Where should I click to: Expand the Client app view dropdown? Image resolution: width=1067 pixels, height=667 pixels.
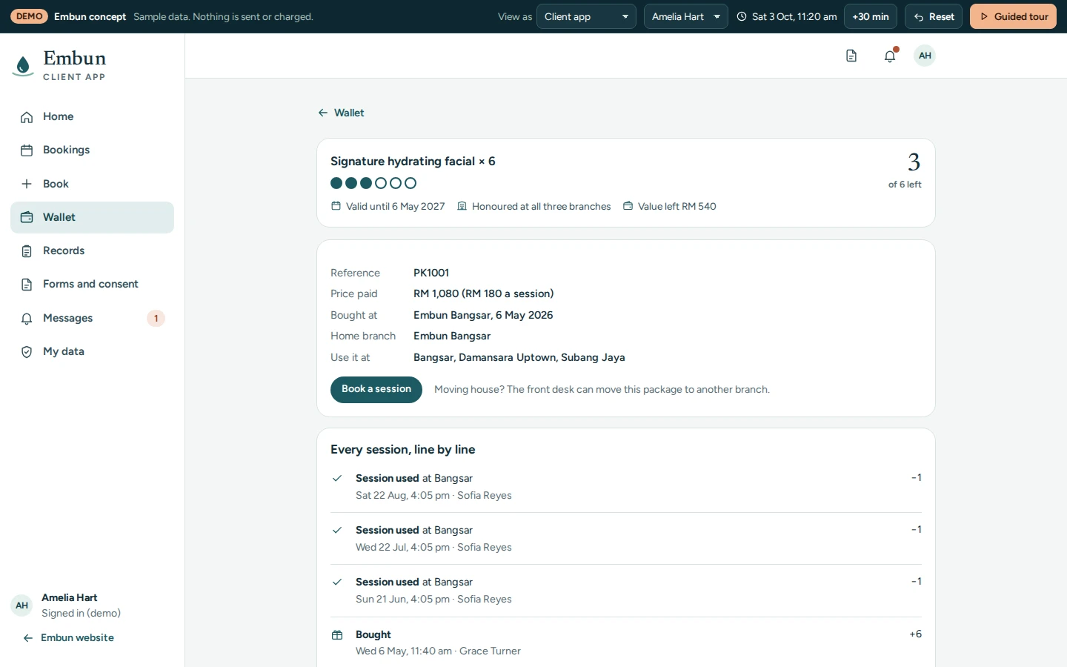click(586, 16)
